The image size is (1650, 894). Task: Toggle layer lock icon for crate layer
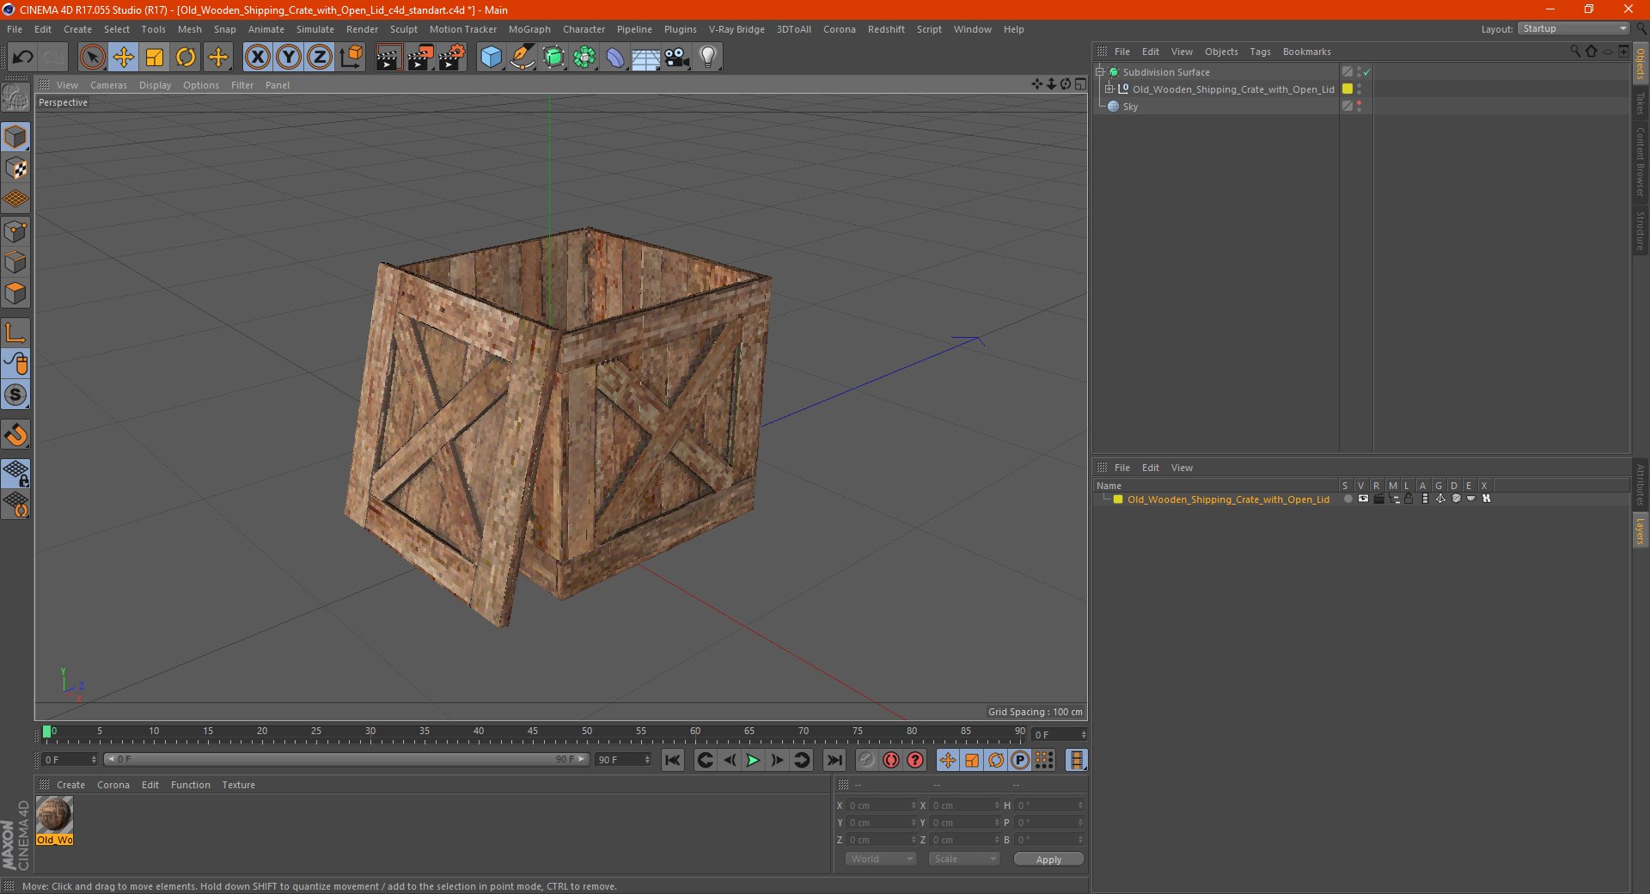click(1409, 499)
